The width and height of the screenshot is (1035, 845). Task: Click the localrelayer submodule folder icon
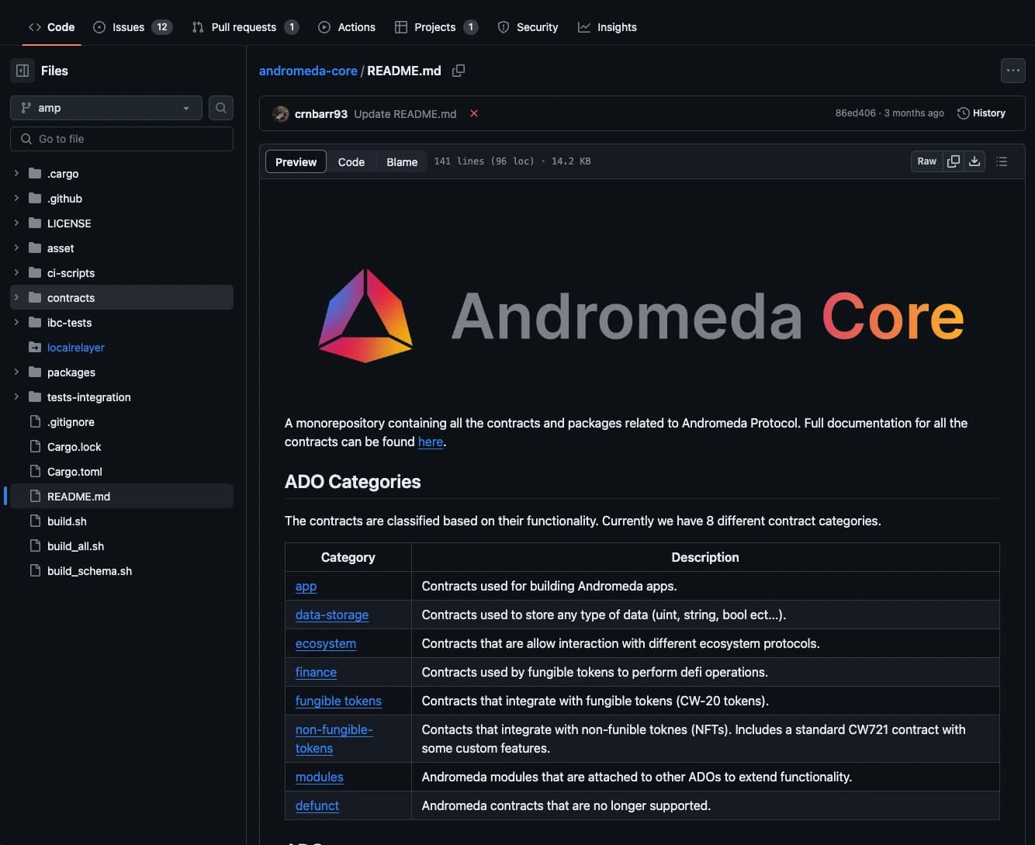[35, 347]
